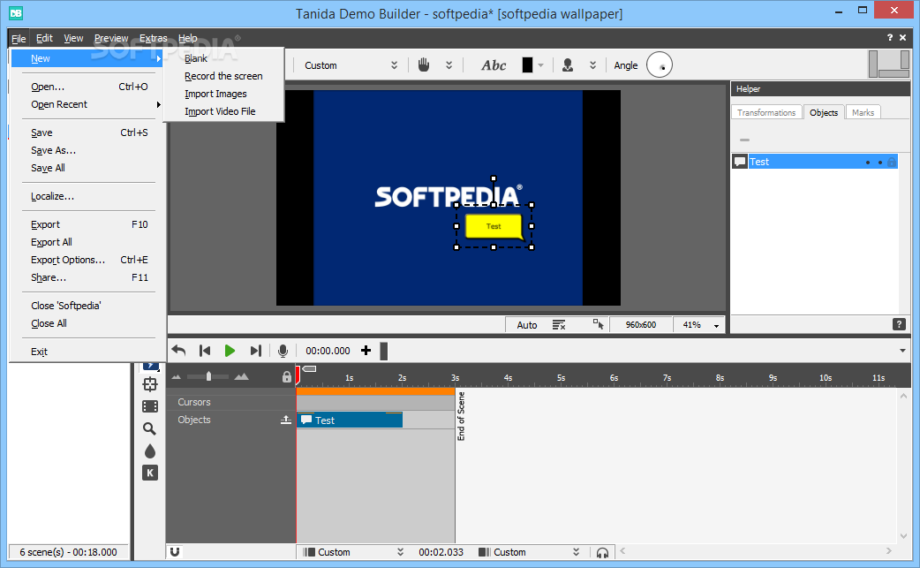This screenshot has width=920, height=568.
Task: Select the water drop blur tool
Action: pos(150,451)
